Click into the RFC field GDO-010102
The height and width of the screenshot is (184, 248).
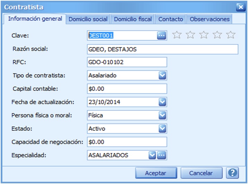(x=127, y=62)
